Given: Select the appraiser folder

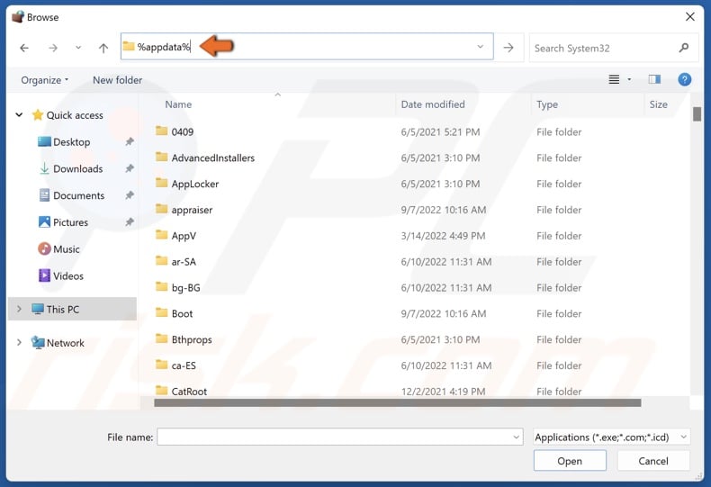Looking at the screenshot, I should click(x=184, y=210).
